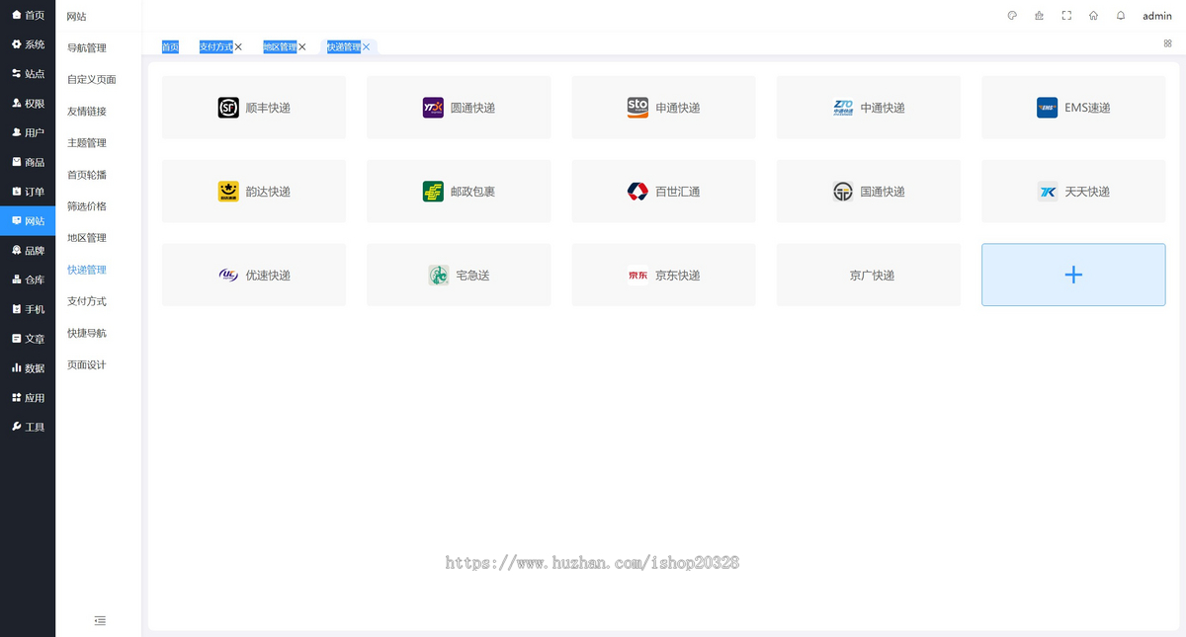
Task: Open the admin user menu
Action: (1157, 16)
